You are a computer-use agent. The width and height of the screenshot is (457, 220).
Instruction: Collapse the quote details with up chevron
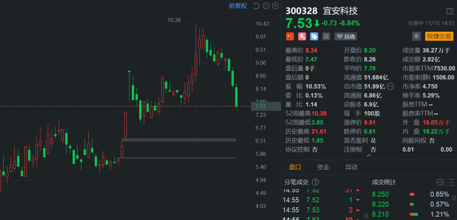click(368, 156)
